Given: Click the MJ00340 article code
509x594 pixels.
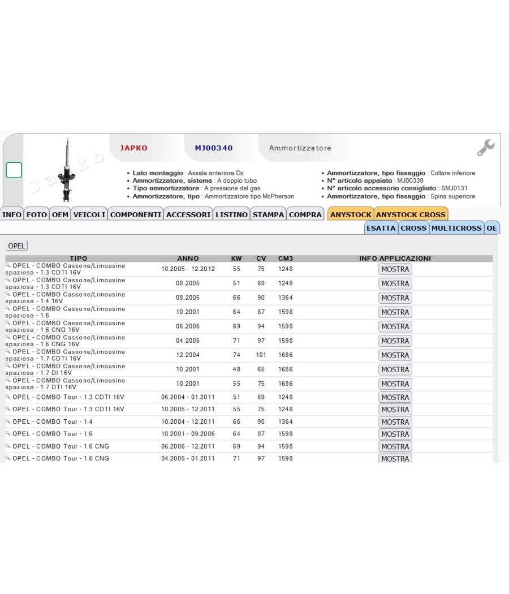Looking at the screenshot, I should (x=214, y=148).
